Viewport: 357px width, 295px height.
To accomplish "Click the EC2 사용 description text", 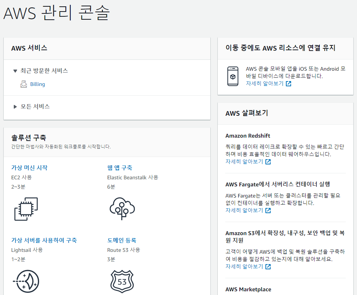I will (x=21, y=177).
